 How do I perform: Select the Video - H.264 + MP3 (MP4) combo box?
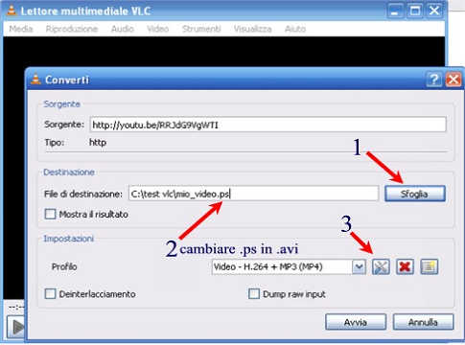pyautogui.click(x=289, y=266)
